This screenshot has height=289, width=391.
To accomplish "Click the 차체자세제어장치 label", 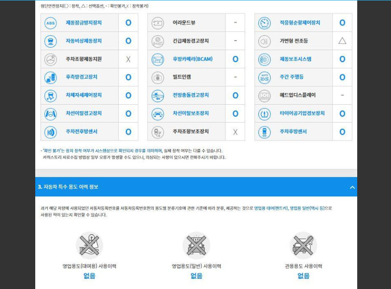I will [84, 95].
